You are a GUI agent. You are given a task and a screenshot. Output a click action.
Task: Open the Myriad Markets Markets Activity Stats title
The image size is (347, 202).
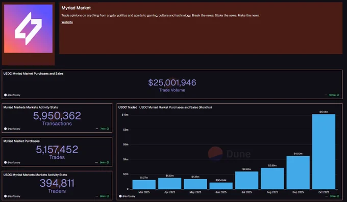click(31, 107)
